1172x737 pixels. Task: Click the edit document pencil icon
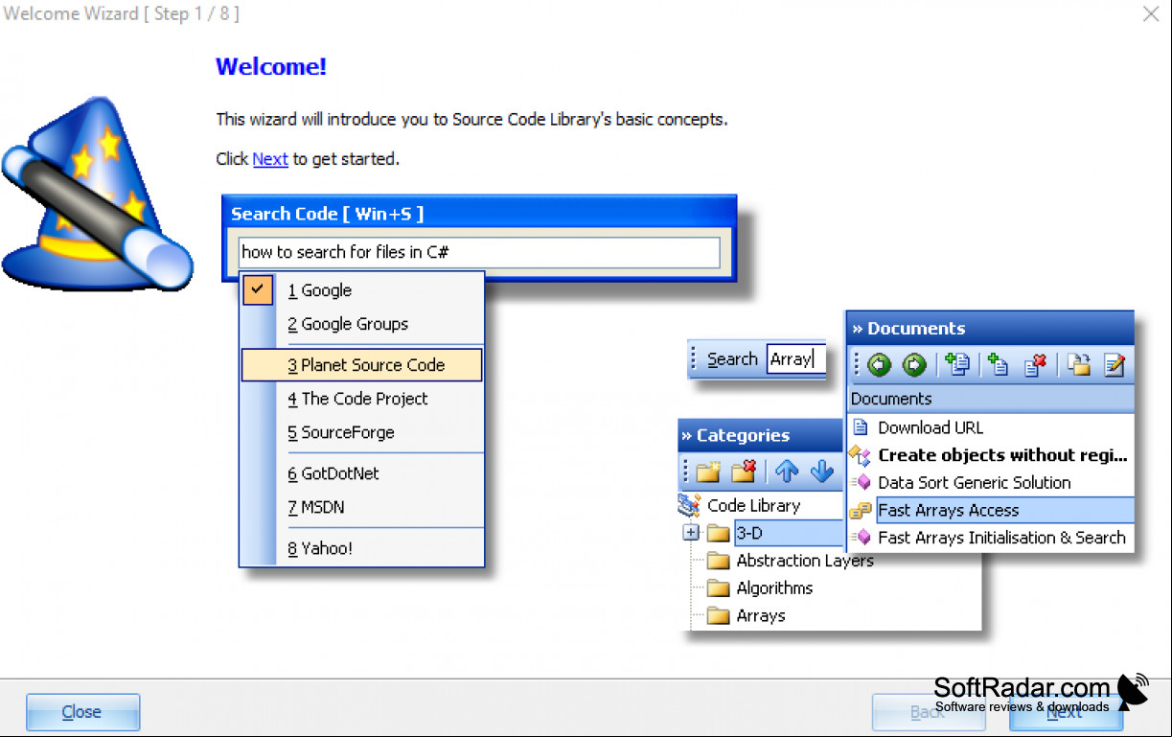(1115, 364)
